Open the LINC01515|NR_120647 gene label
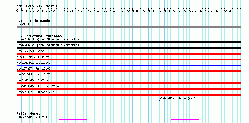 click(x=33, y=117)
